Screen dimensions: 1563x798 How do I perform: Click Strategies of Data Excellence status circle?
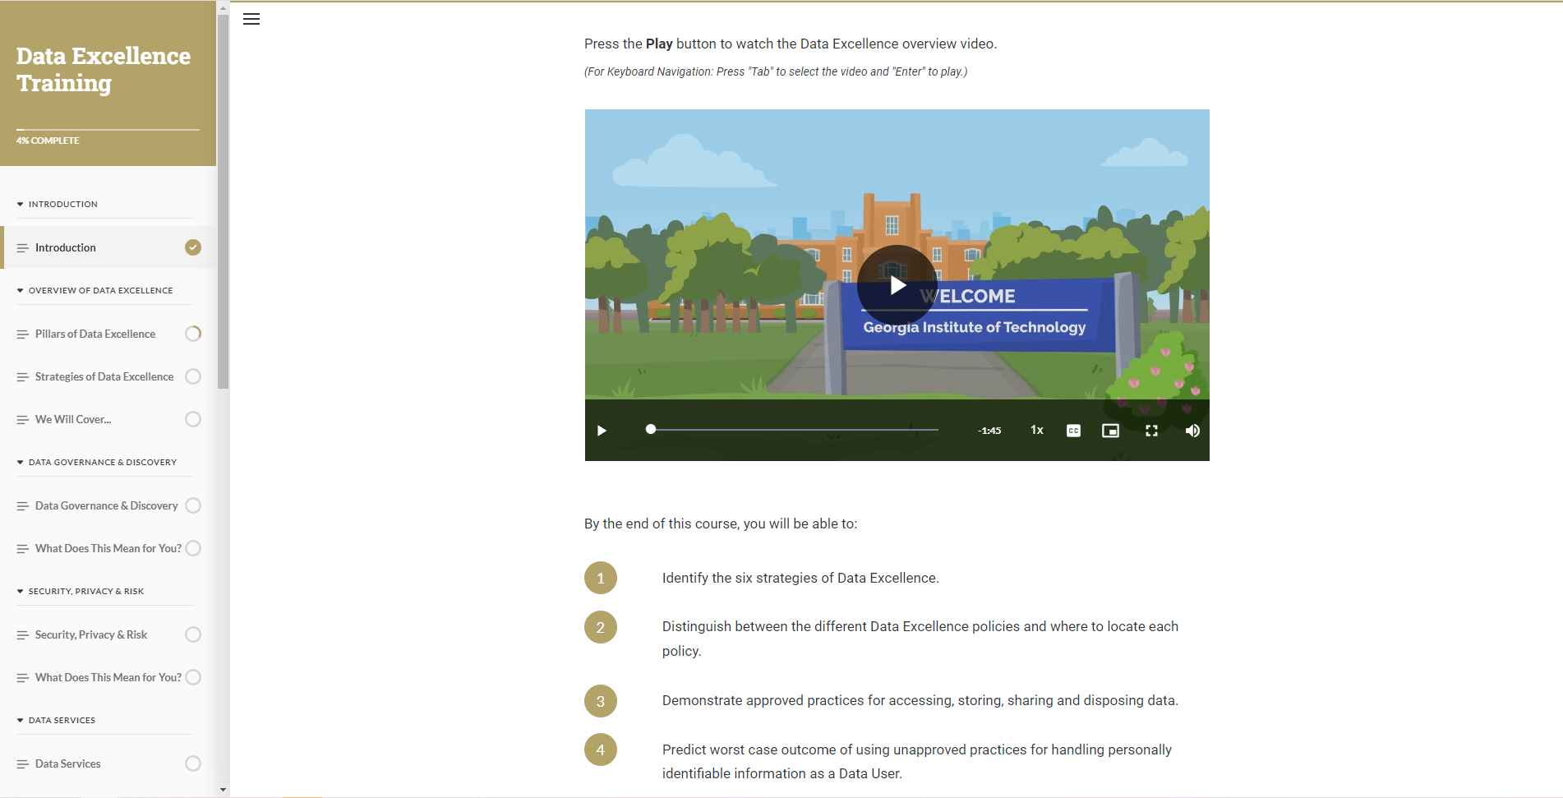pyautogui.click(x=193, y=376)
